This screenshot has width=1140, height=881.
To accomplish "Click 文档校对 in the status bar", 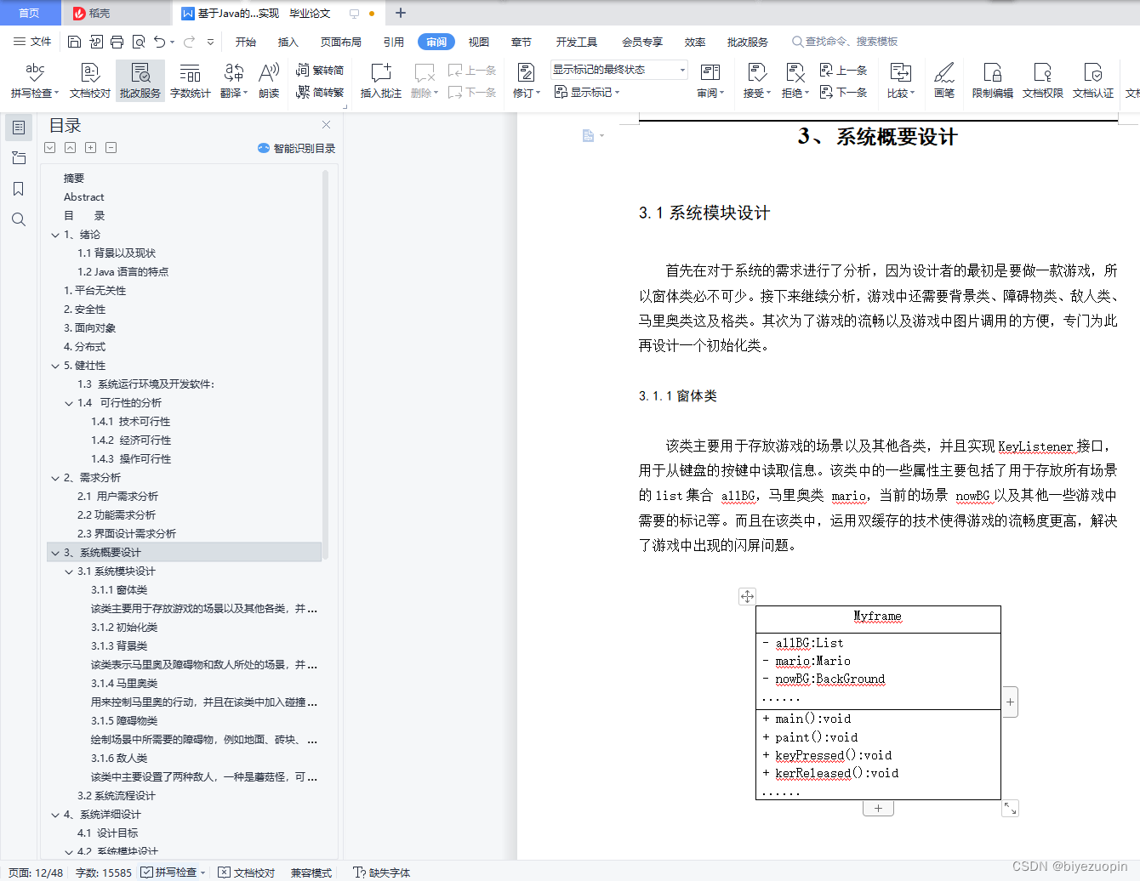I will (x=247, y=872).
